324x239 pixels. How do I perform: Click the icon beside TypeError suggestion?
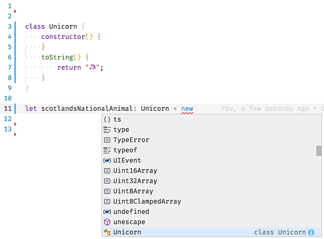(107, 140)
